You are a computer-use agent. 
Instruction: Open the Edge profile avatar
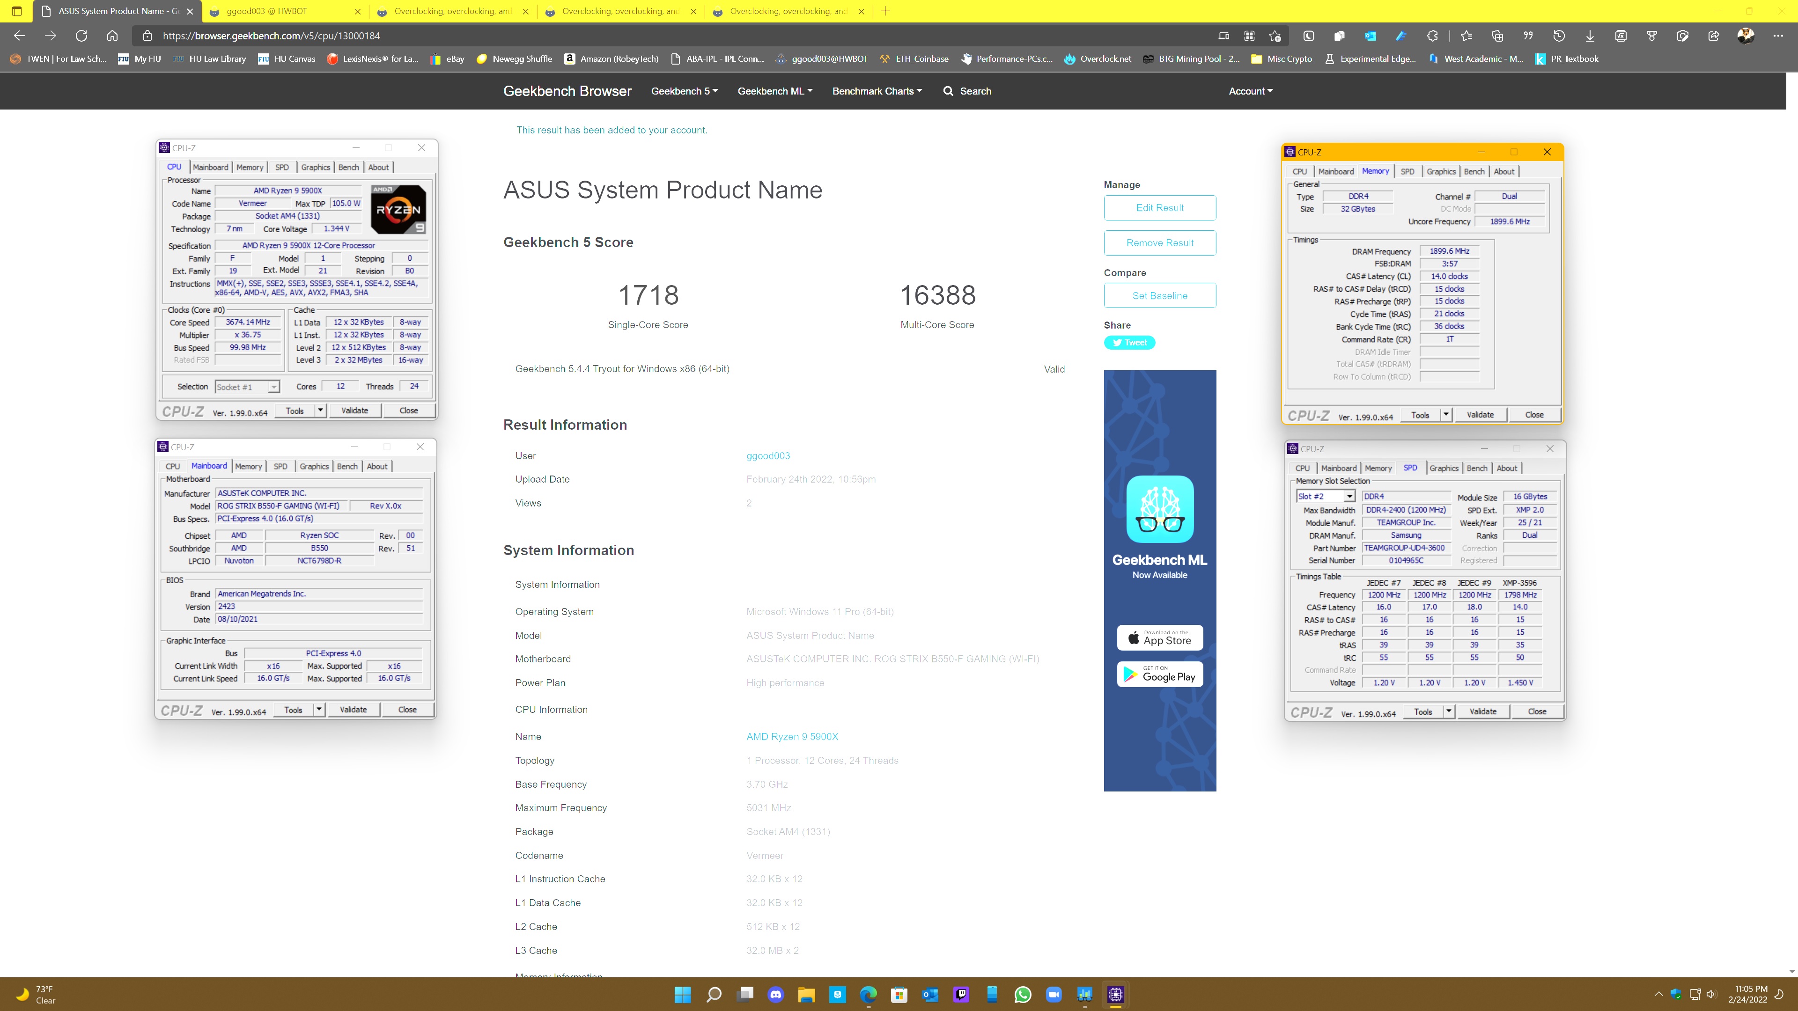coord(1746,36)
